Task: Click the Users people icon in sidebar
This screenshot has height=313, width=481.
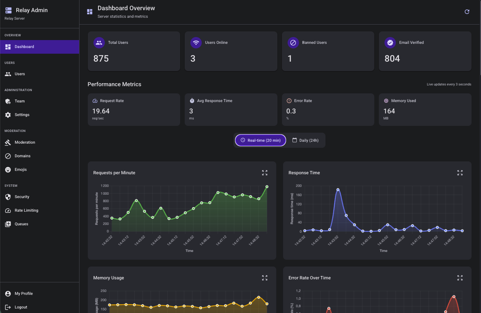Action: pyautogui.click(x=8, y=74)
